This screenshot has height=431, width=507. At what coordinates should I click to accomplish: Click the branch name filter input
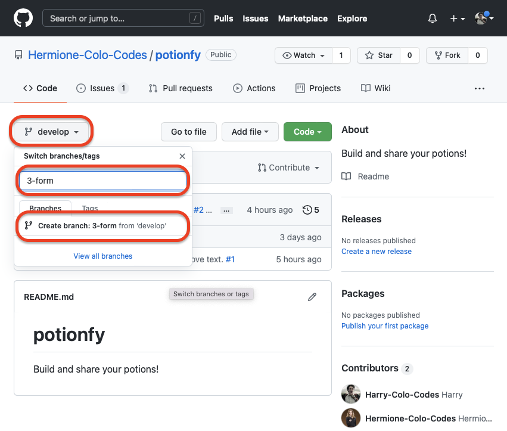[103, 181]
